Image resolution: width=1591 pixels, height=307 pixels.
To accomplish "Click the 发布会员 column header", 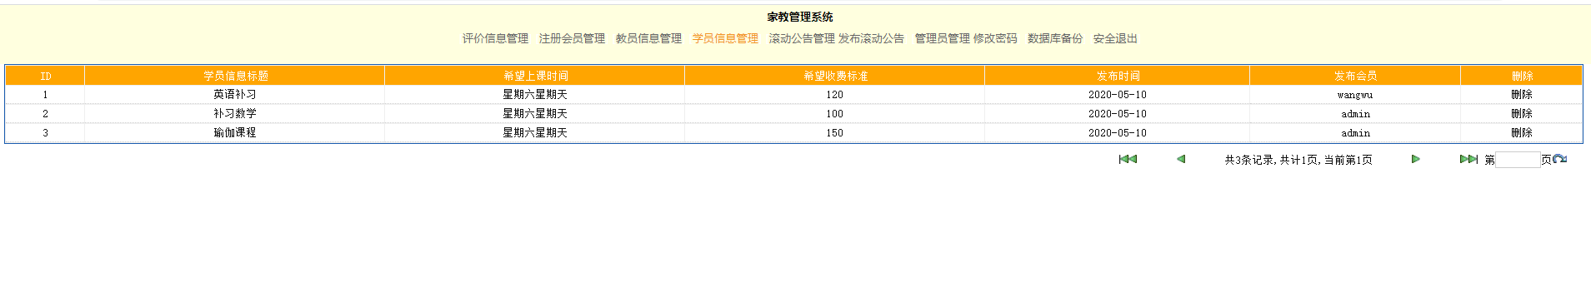I will click(1355, 76).
